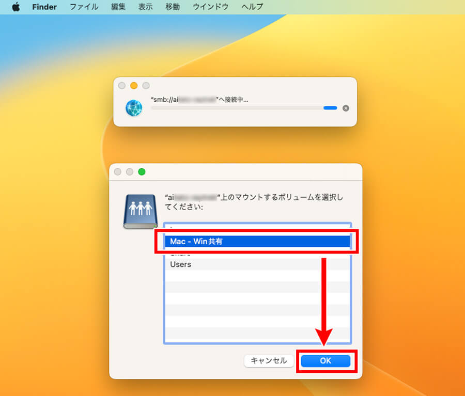This screenshot has height=396, width=465.
Task: Zoom the volume dialog with green button
Action: 142,172
